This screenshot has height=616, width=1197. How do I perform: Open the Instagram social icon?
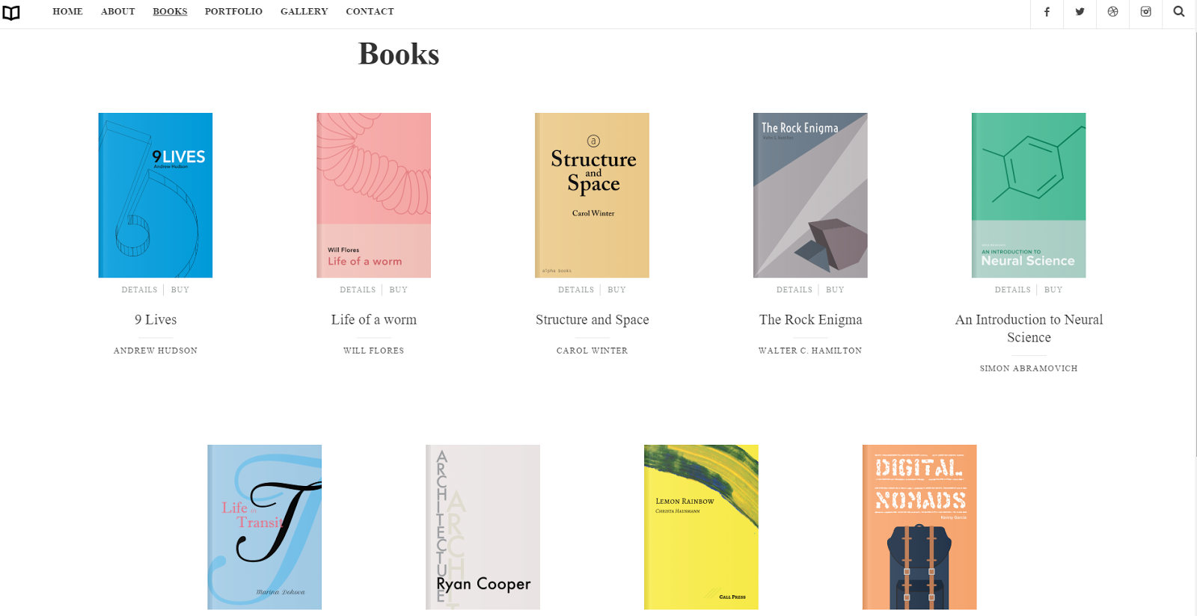(1145, 12)
